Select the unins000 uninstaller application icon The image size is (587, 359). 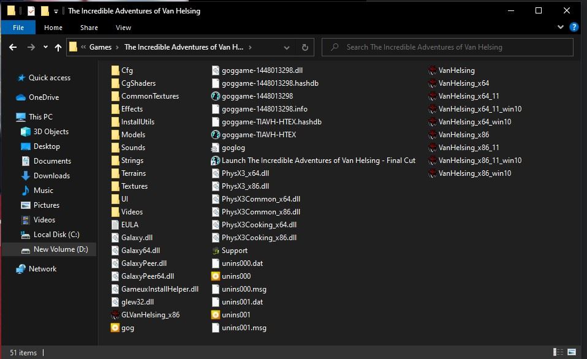[x=216, y=276]
